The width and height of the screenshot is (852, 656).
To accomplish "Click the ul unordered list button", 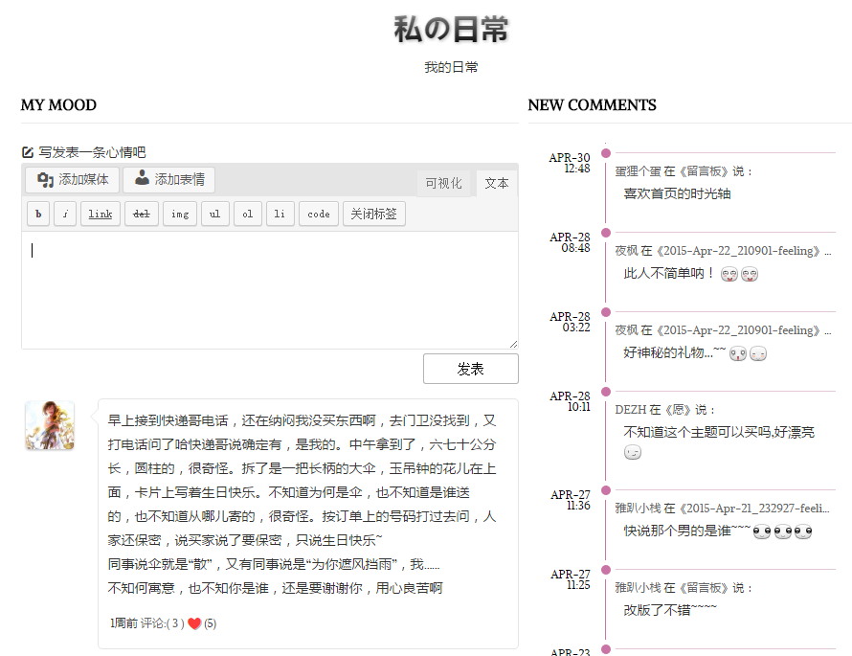I will (x=214, y=215).
